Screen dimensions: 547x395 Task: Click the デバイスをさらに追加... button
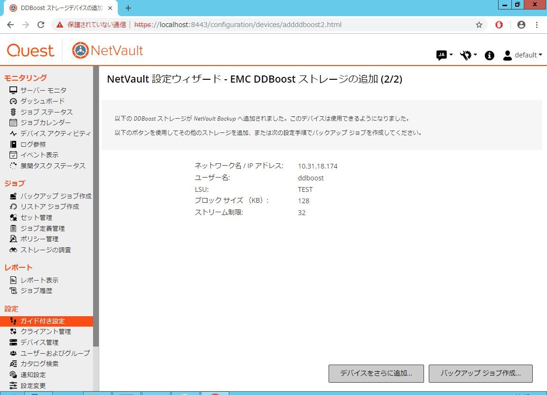click(x=376, y=373)
